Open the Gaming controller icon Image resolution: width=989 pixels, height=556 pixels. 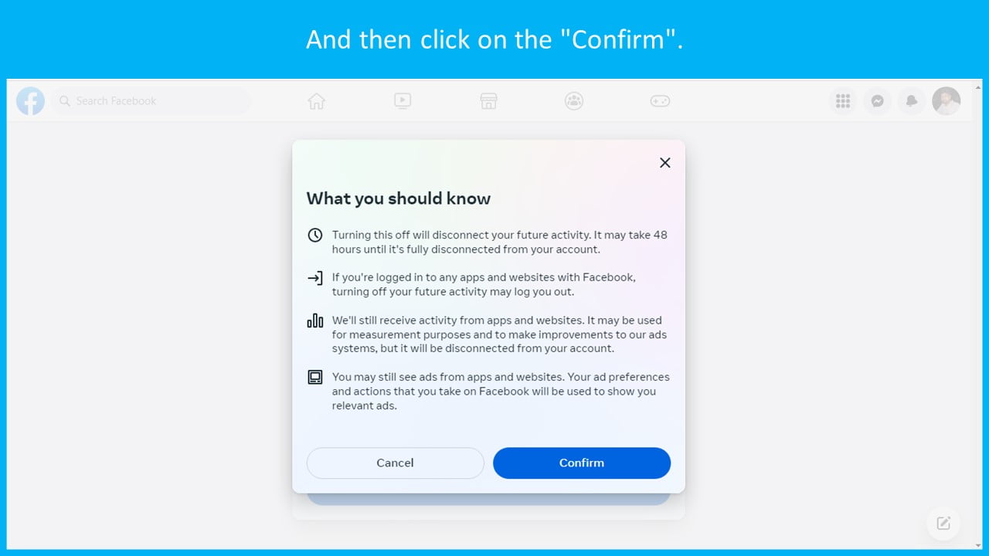(x=660, y=101)
